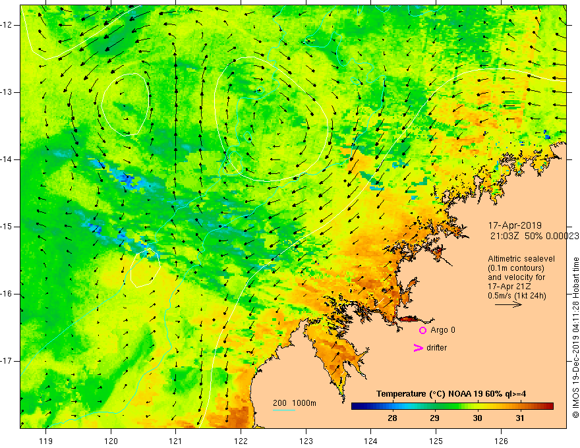Click the latitude label -16
Image resolution: width=580 pixels, height=448 pixels.
(7, 294)
